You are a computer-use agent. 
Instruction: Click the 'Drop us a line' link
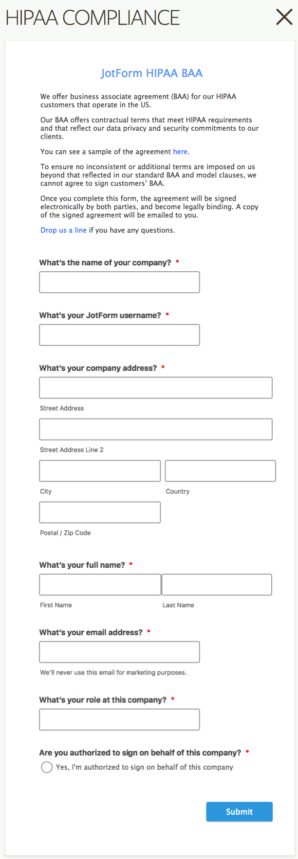pyautogui.click(x=63, y=230)
